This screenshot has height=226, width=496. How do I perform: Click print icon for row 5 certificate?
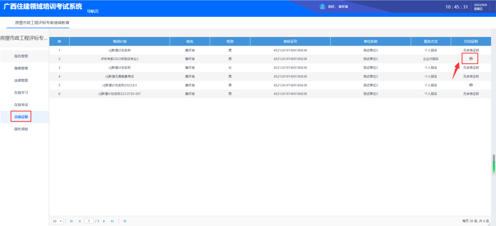coord(471,85)
